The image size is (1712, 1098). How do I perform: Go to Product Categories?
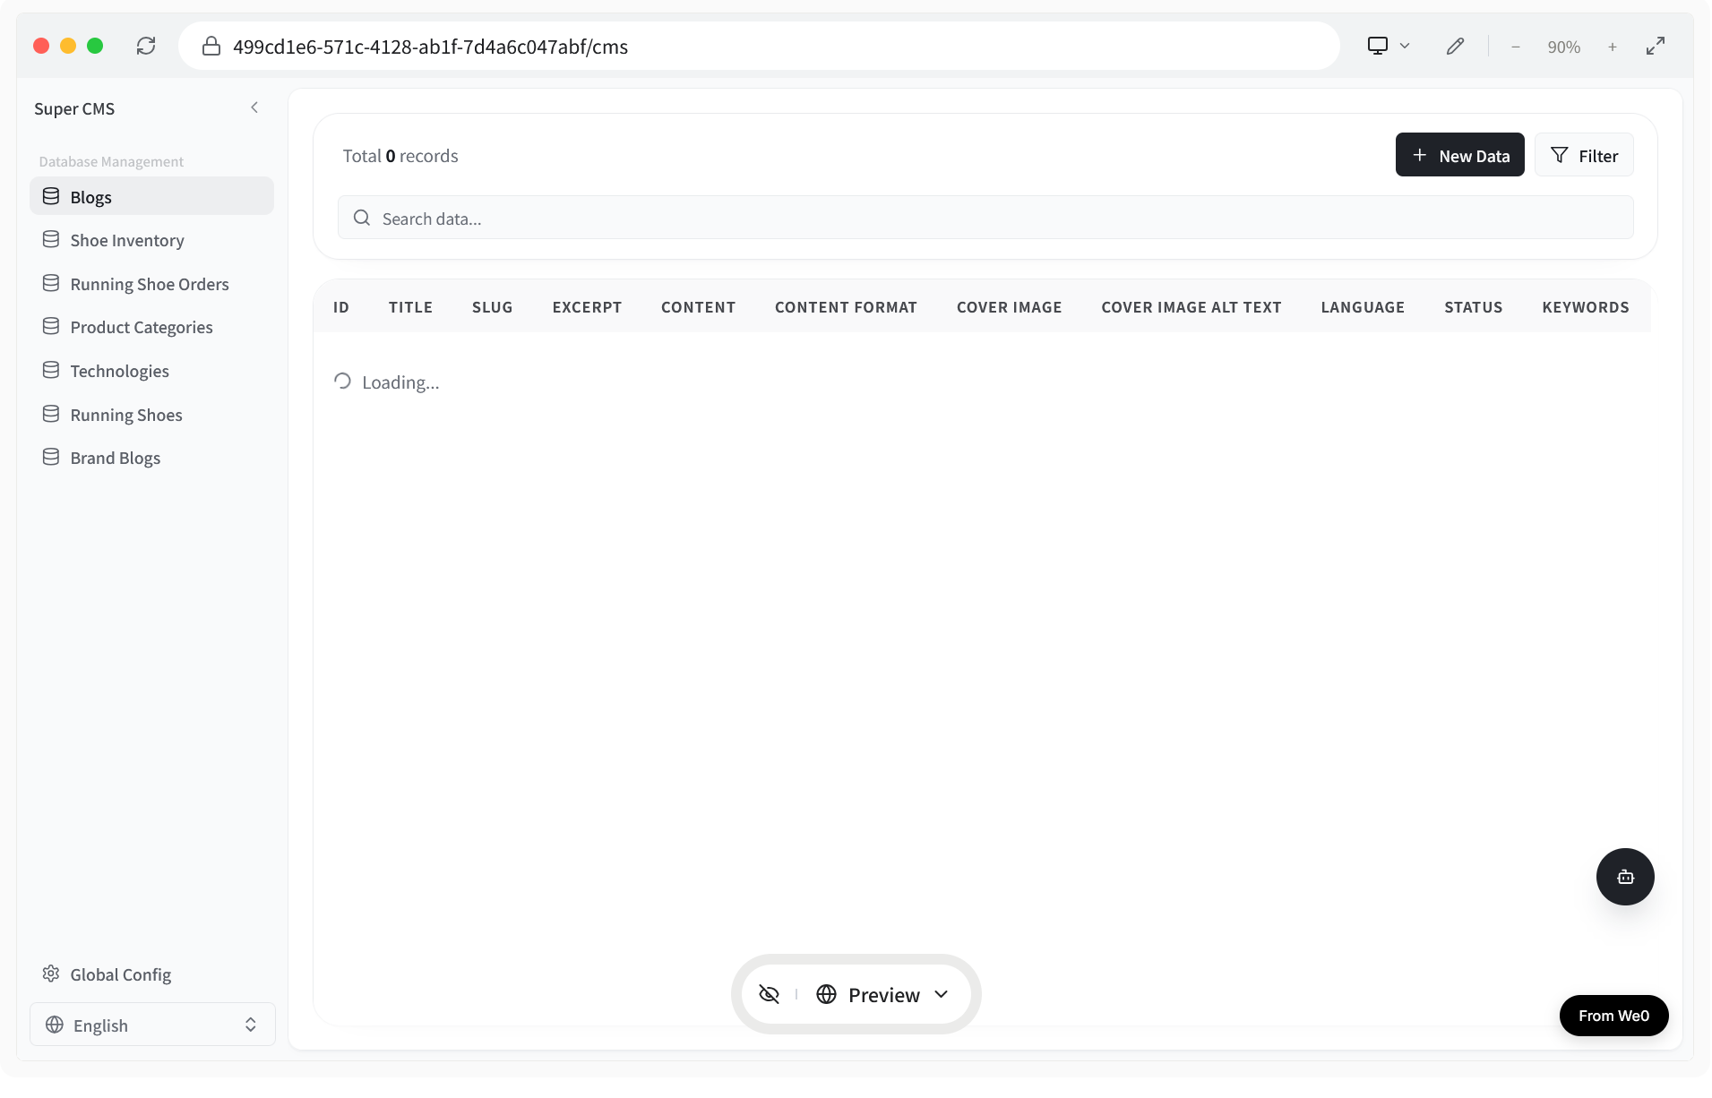click(151, 327)
